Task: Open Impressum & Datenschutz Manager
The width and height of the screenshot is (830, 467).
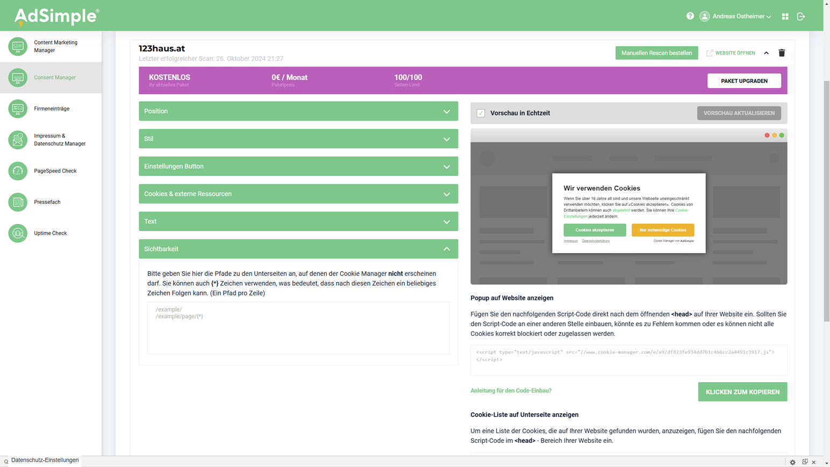Action: pyautogui.click(x=51, y=140)
